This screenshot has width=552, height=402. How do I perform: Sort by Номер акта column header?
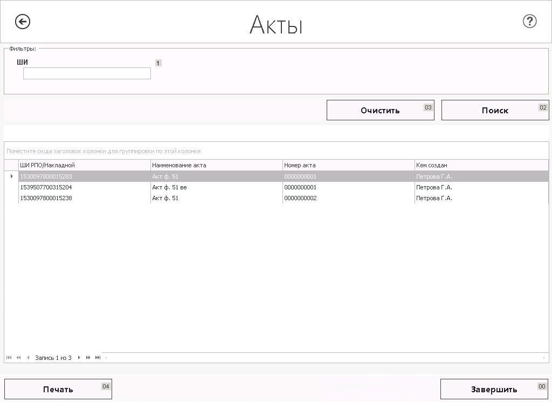[348, 165]
